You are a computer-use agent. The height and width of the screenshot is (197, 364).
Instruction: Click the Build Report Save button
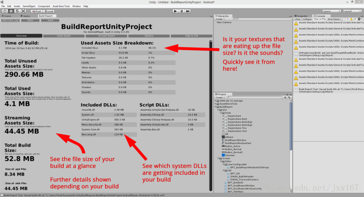click(50, 20)
